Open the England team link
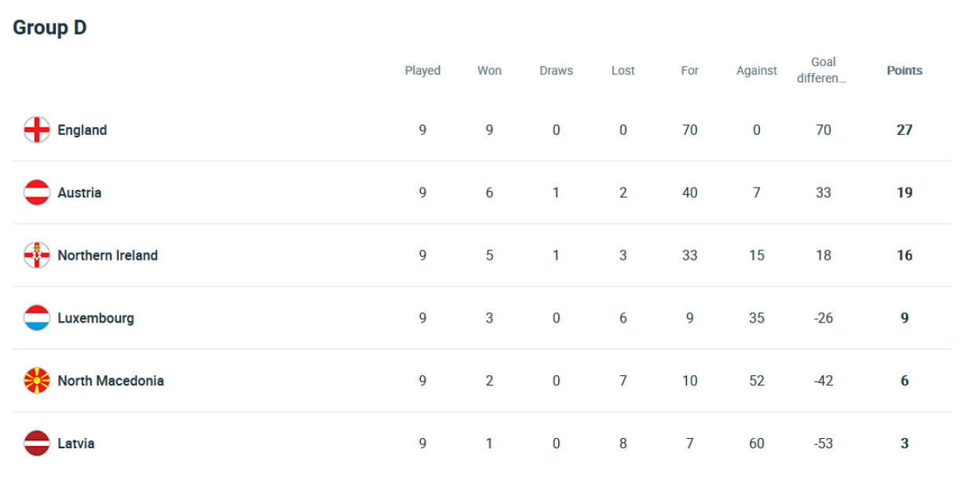961x493 pixels. click(82, 130)
